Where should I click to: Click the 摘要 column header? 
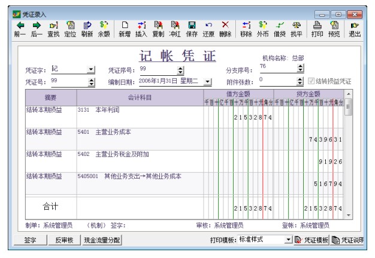tap(51, 97)
